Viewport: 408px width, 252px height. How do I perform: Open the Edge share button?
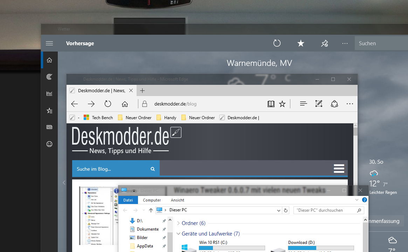(334, 104)
